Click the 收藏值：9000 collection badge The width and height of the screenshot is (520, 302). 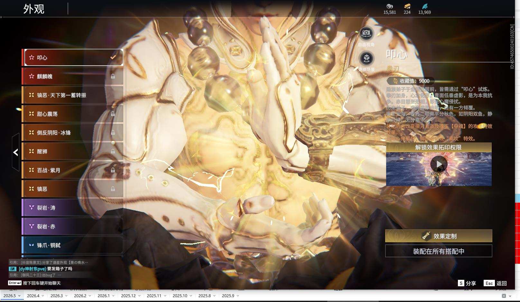click(x=411, y=81)
